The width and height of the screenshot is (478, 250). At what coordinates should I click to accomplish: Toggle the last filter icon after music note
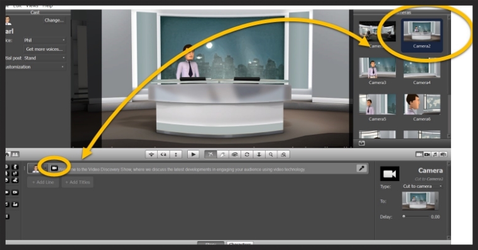(443, 155)
